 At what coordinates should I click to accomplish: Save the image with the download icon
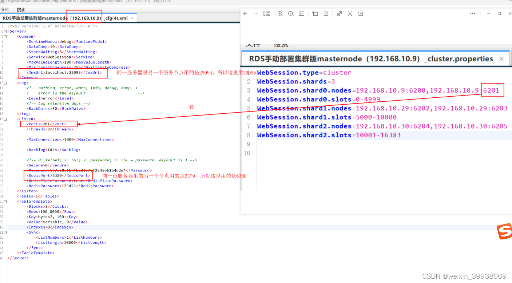coord(361,13)
